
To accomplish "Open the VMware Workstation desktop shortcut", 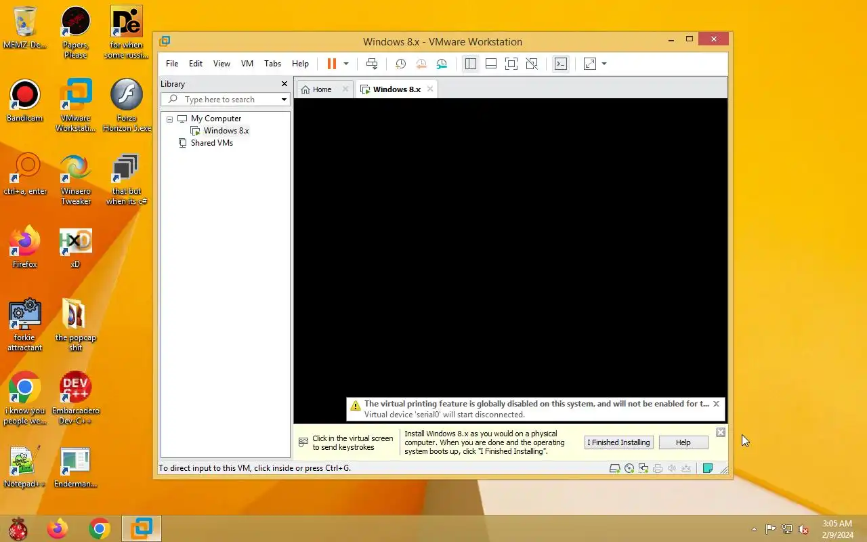I will [x=75, y=106].
